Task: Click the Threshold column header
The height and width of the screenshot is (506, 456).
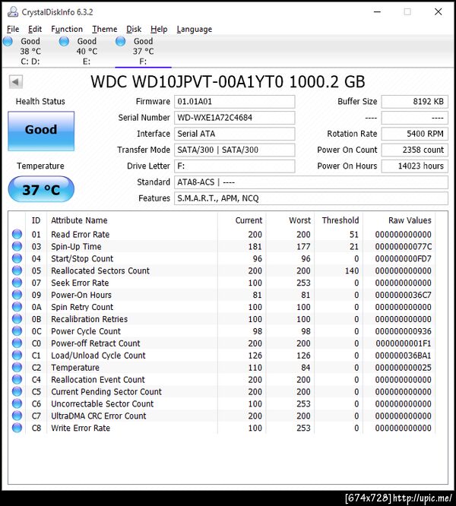Action: coord(338,220)
